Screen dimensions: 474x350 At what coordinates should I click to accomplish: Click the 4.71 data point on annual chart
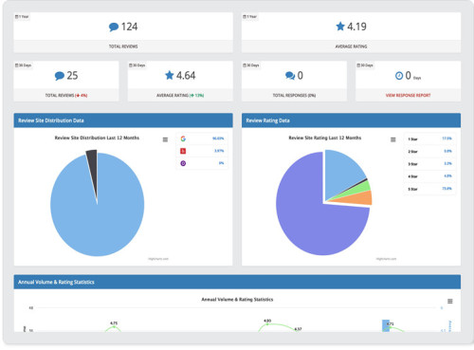390,327
